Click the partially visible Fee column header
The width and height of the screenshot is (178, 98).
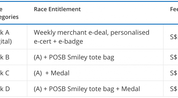click(174, 9)
